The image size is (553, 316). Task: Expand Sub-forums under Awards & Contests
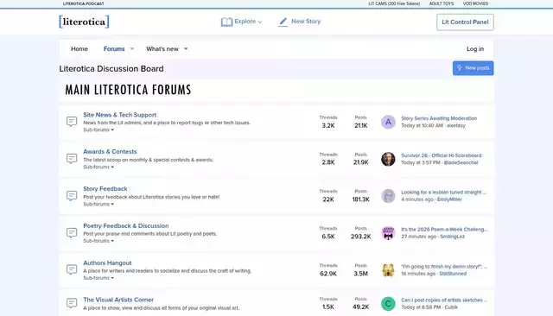tap(99, 167)
